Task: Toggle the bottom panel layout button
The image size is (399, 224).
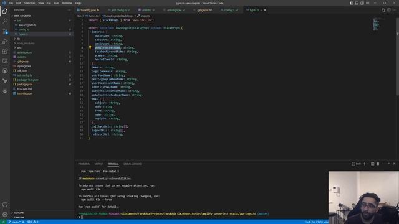Action: 357,3
